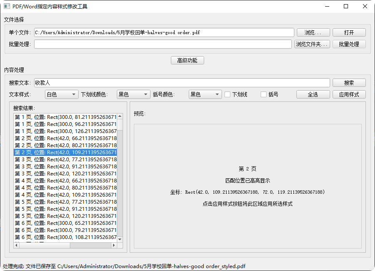Viewport: 375px width, 271px height.
Task: Open the 高级功能 advanced features dialog
Action: (187, 60)
